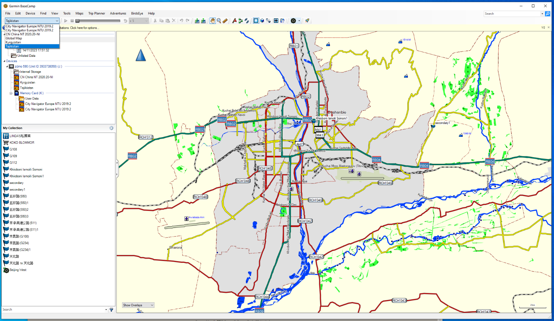This screenshot has width=554, height=321.
Task: Open the playback speed x5 dropdown
Action: pyautogui.click(x=138, y=21)
